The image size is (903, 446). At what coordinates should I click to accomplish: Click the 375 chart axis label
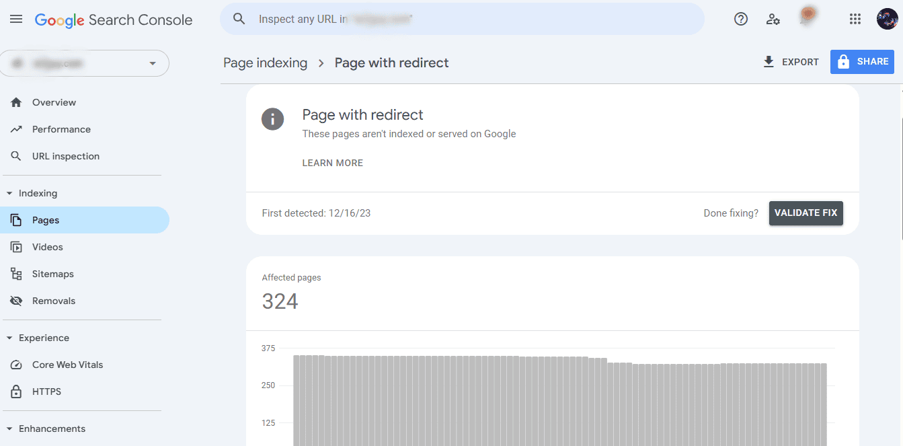click(268, 348)
